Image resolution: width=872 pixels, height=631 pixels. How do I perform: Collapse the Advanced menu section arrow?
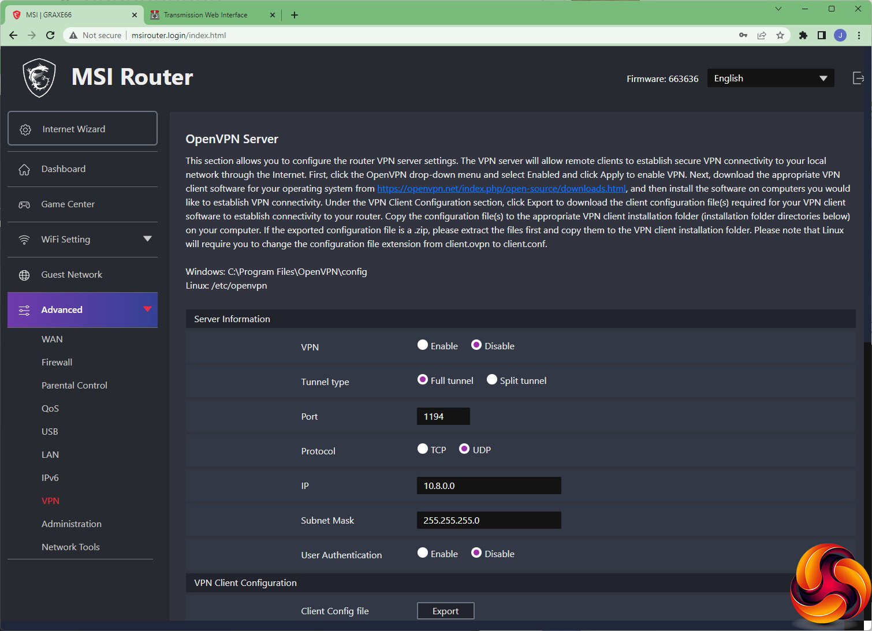tap(147, 309)
